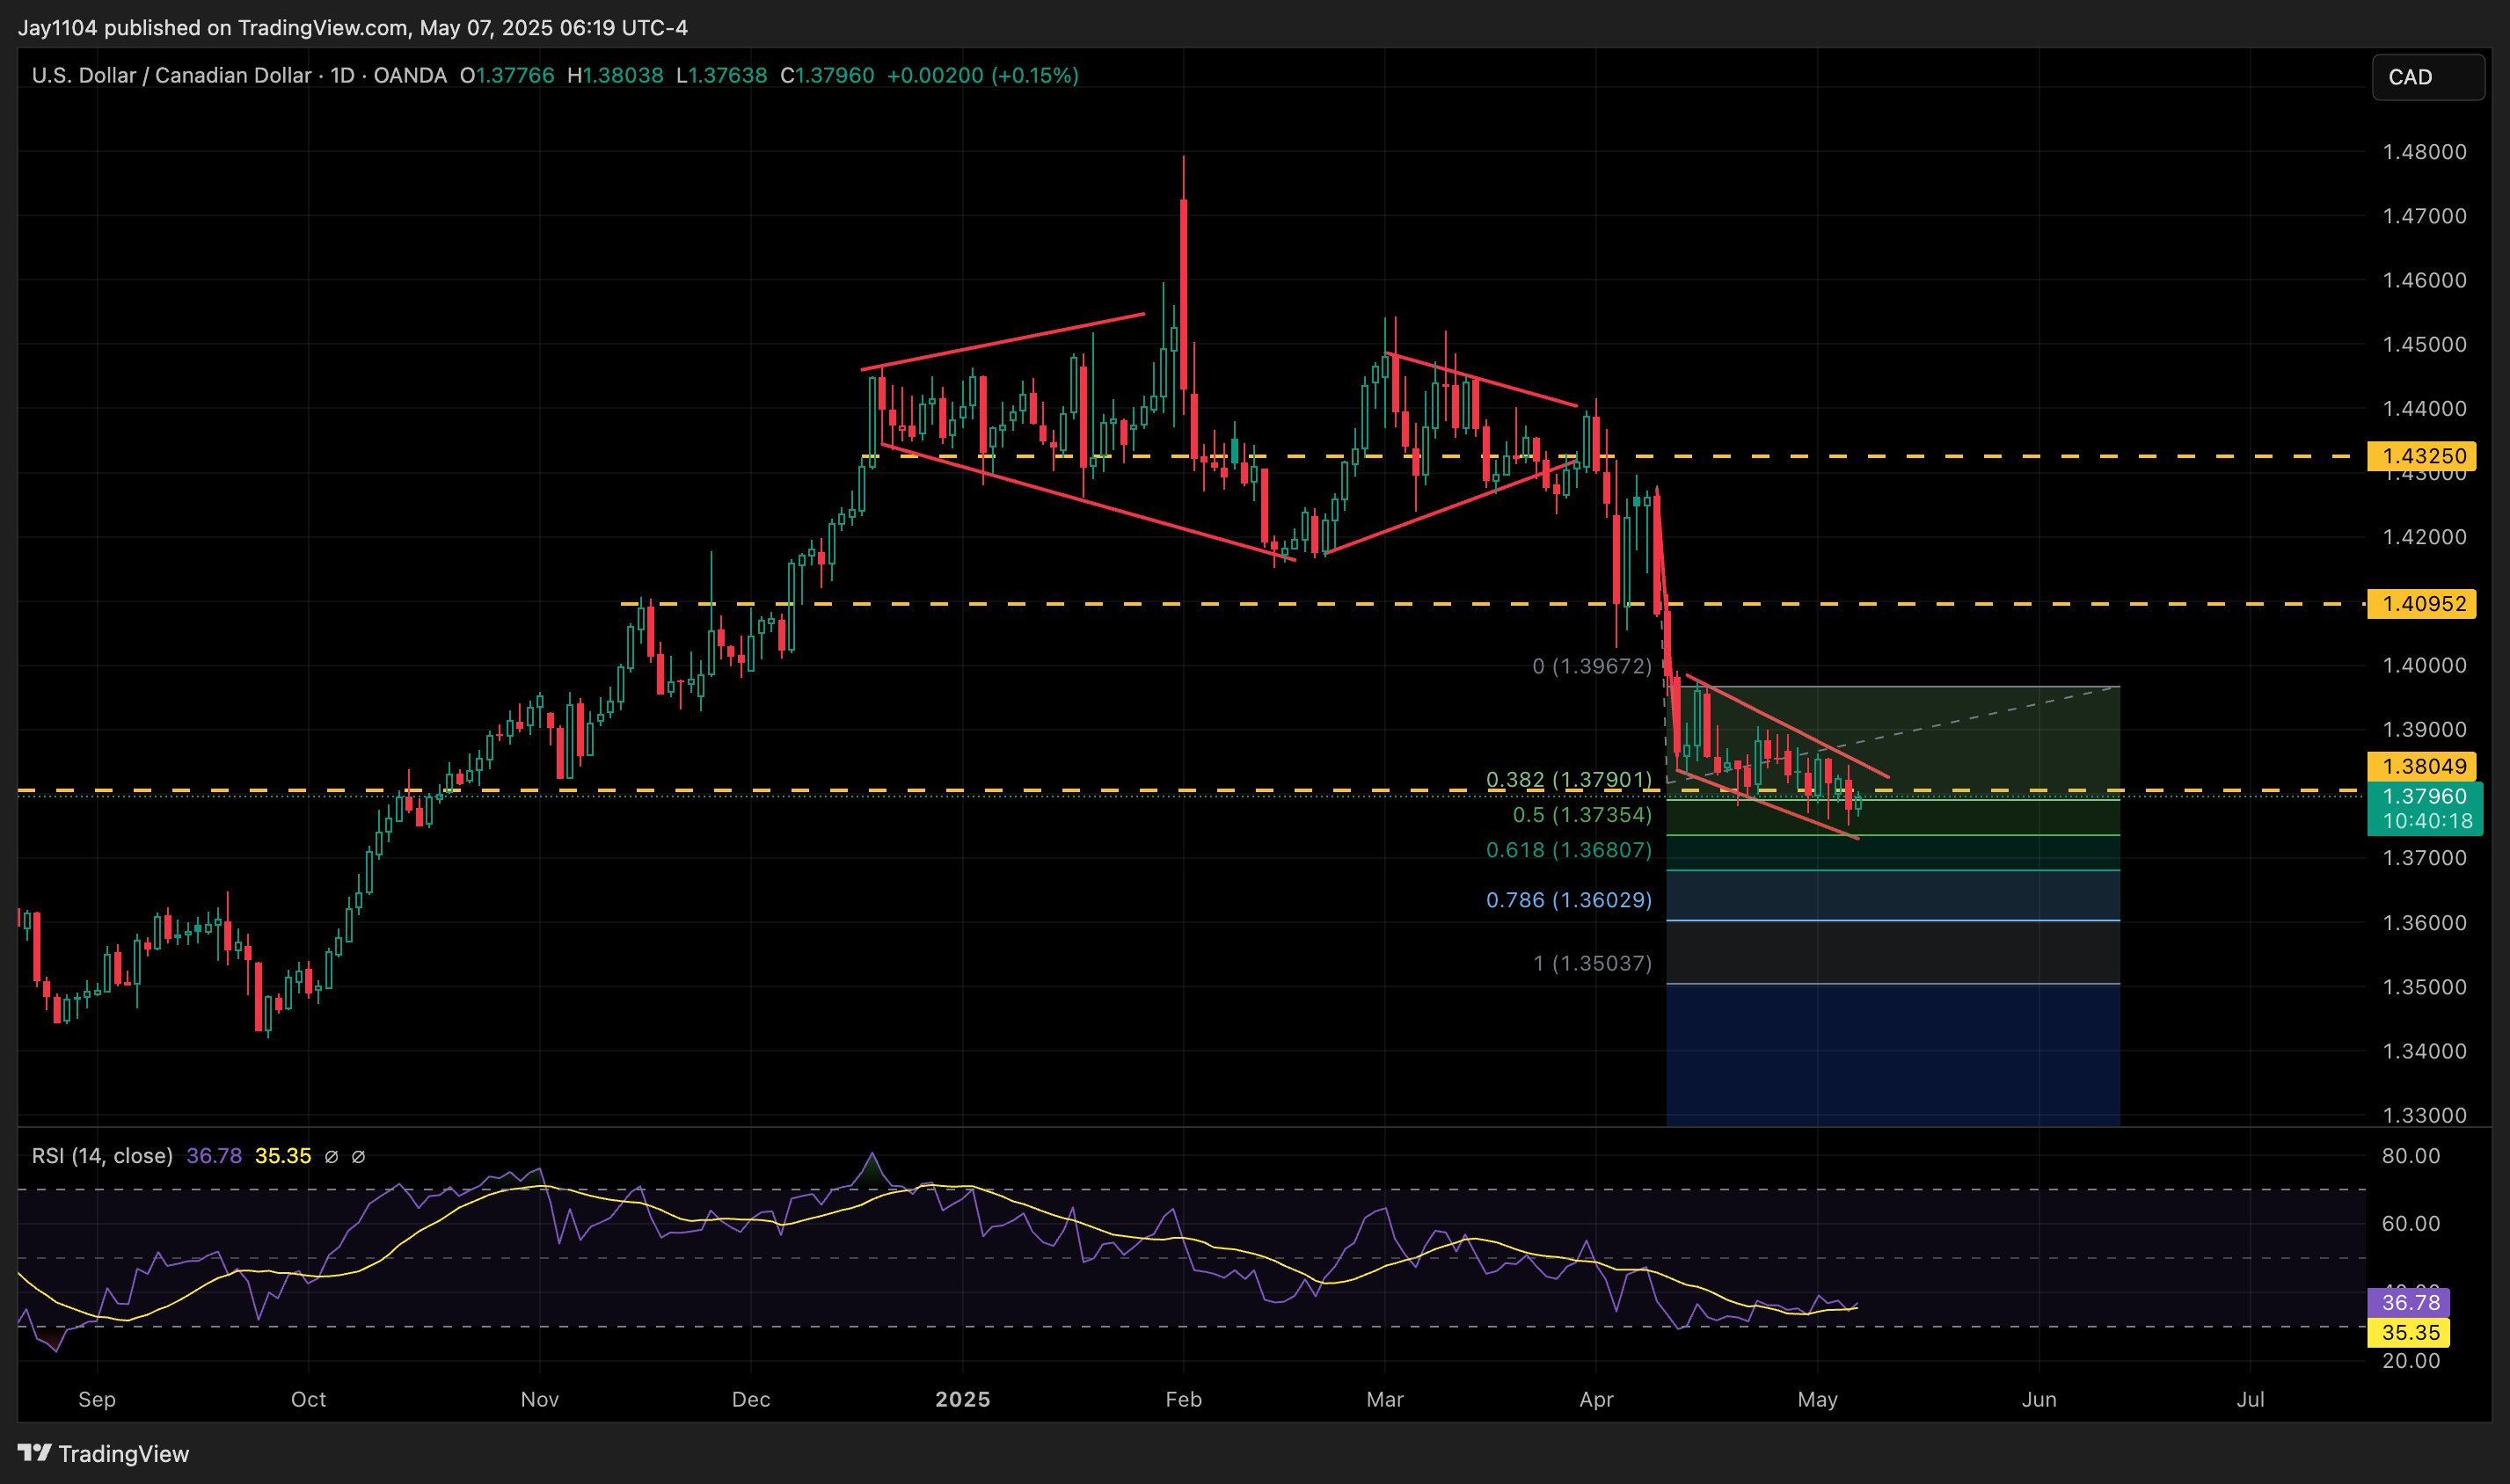Click the 1.33000 price axis label
The image size is (2510, 1484).
coord(2424,1115)
